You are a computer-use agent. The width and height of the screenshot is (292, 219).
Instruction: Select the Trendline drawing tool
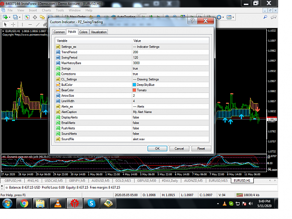38,24
